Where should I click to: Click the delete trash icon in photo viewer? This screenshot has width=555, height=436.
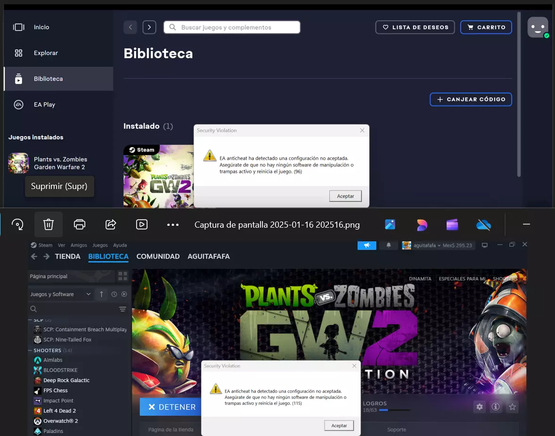[49, 224]
